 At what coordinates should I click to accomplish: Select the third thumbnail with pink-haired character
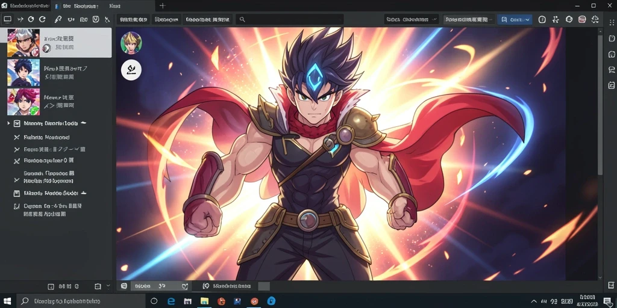click(x=23, y=102)
